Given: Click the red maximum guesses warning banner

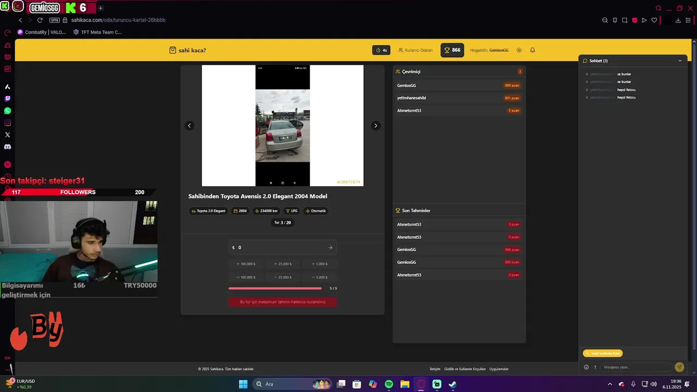Looking at the screenshot, I should (x=283, y=302).
